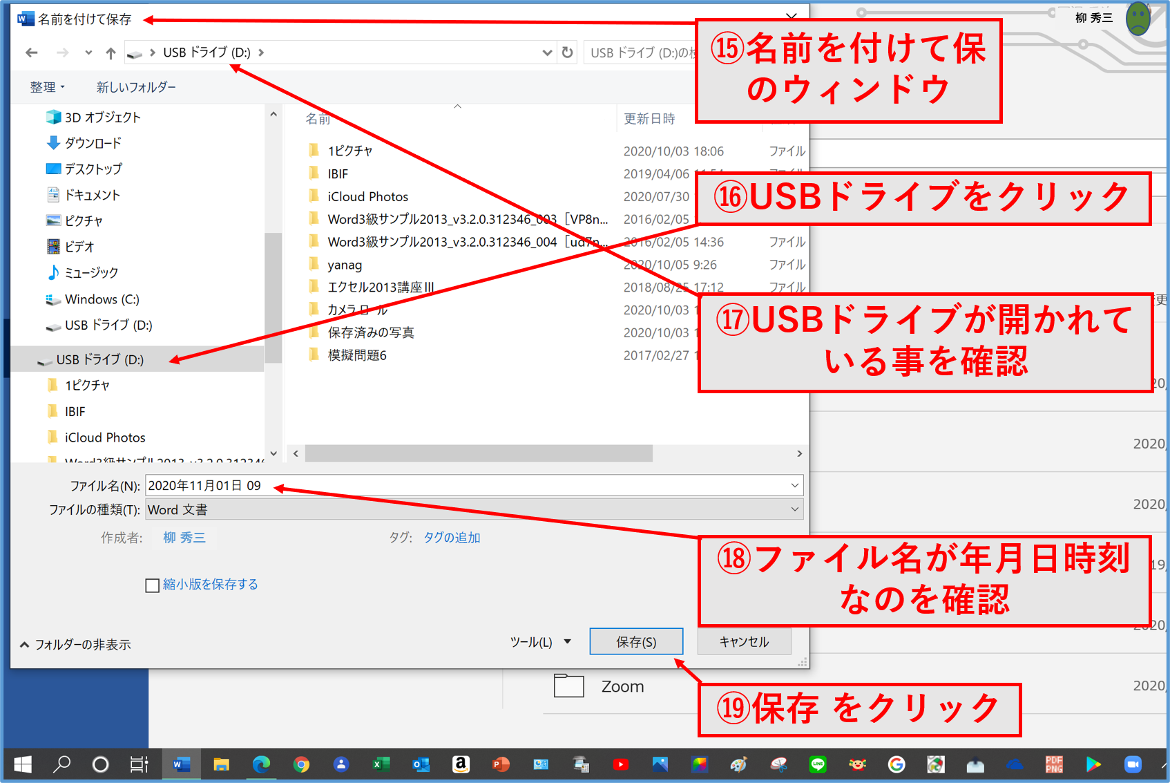Open the ファイルの種類 Word 文書 dropdown
Image resolution: width=1170 pixels, height=783 pixels.
[x=474, y=509]
